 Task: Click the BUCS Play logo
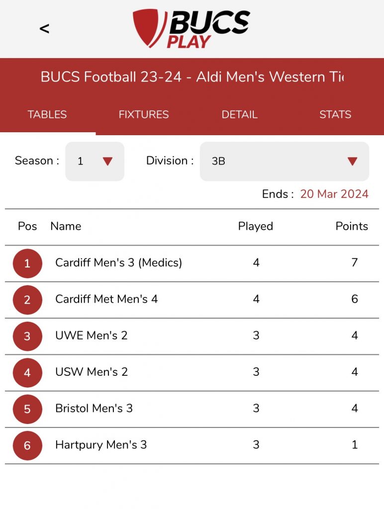click(x=192, y=29)
